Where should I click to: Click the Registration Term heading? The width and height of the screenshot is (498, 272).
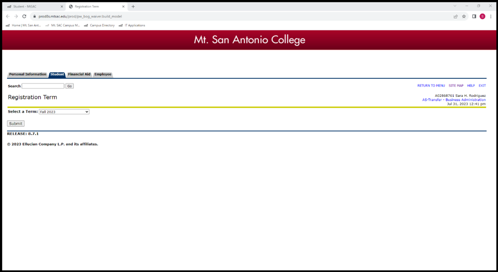tap(32, 97)
